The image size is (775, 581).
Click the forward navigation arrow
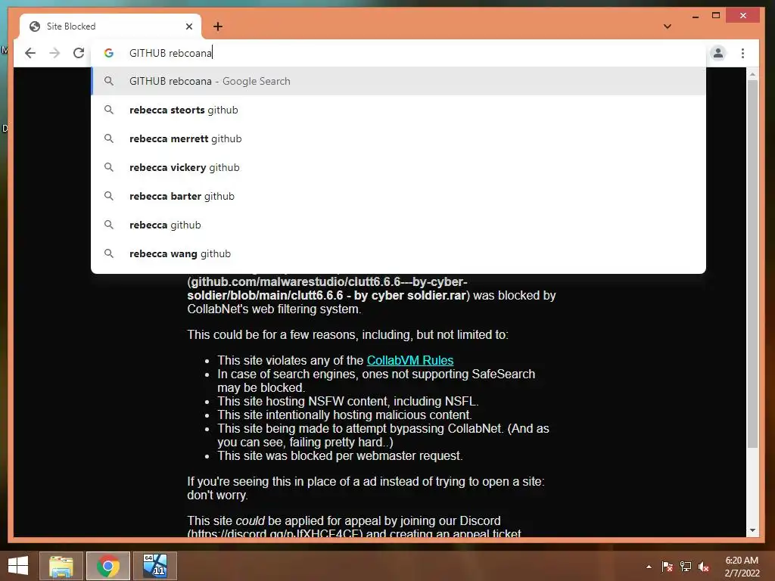tap(54, 53)
